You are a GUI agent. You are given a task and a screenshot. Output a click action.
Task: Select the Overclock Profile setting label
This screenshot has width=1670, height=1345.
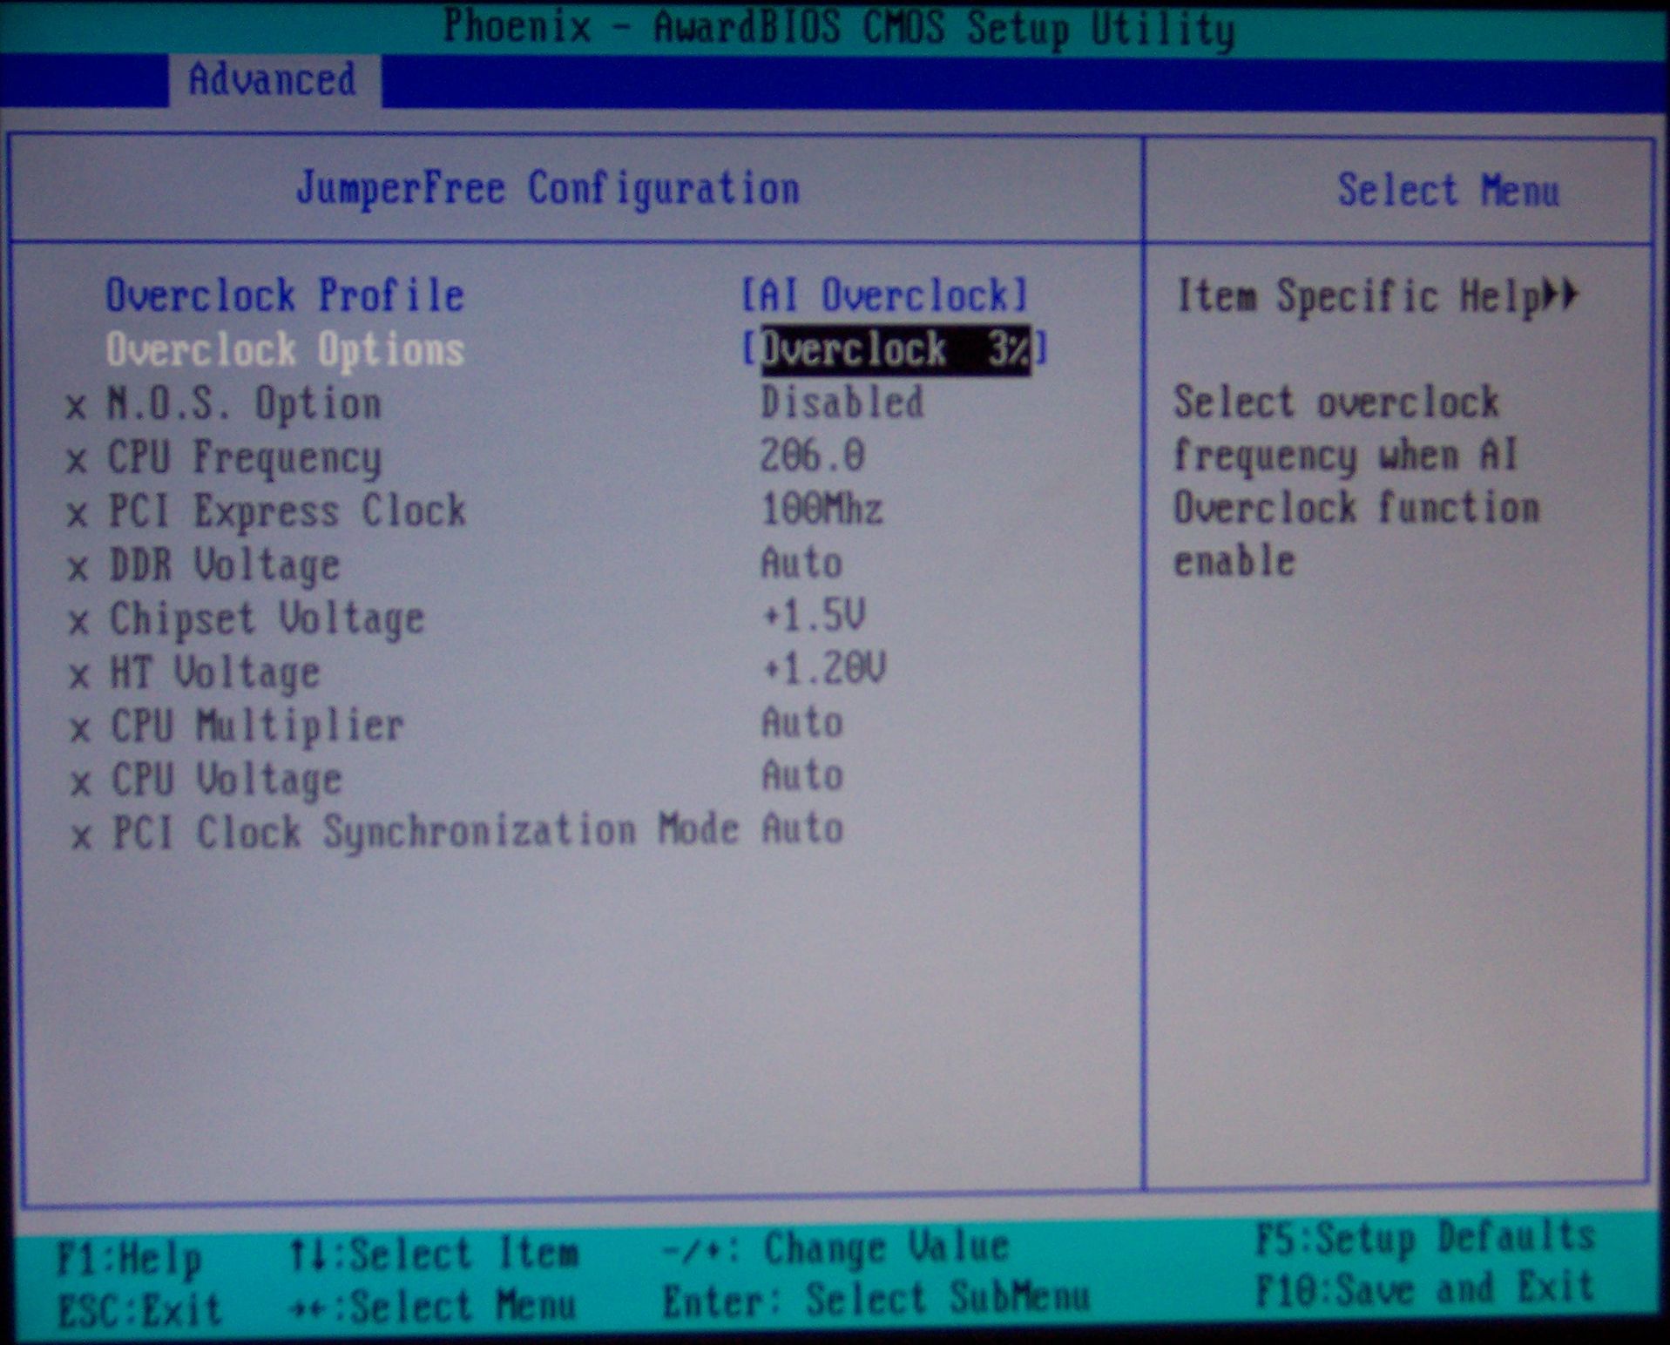[286, 296]
